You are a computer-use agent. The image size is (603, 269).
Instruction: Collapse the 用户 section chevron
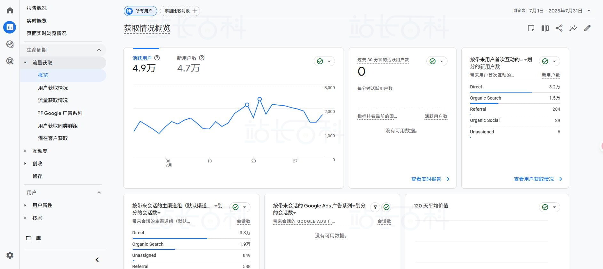point(99,192)
